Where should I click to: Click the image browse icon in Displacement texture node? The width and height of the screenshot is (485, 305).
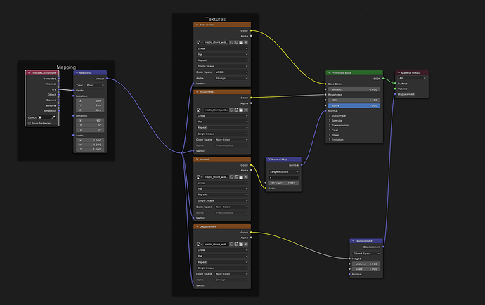(x=200, y=244)
